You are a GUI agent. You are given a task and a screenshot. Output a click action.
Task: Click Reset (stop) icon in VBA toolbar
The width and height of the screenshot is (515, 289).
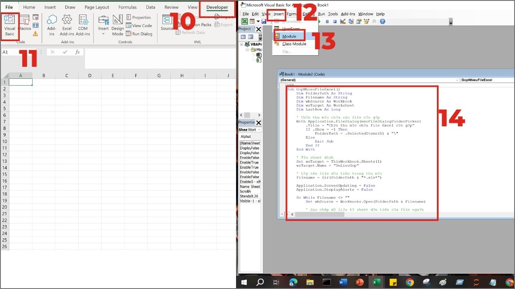click(335, 21)
